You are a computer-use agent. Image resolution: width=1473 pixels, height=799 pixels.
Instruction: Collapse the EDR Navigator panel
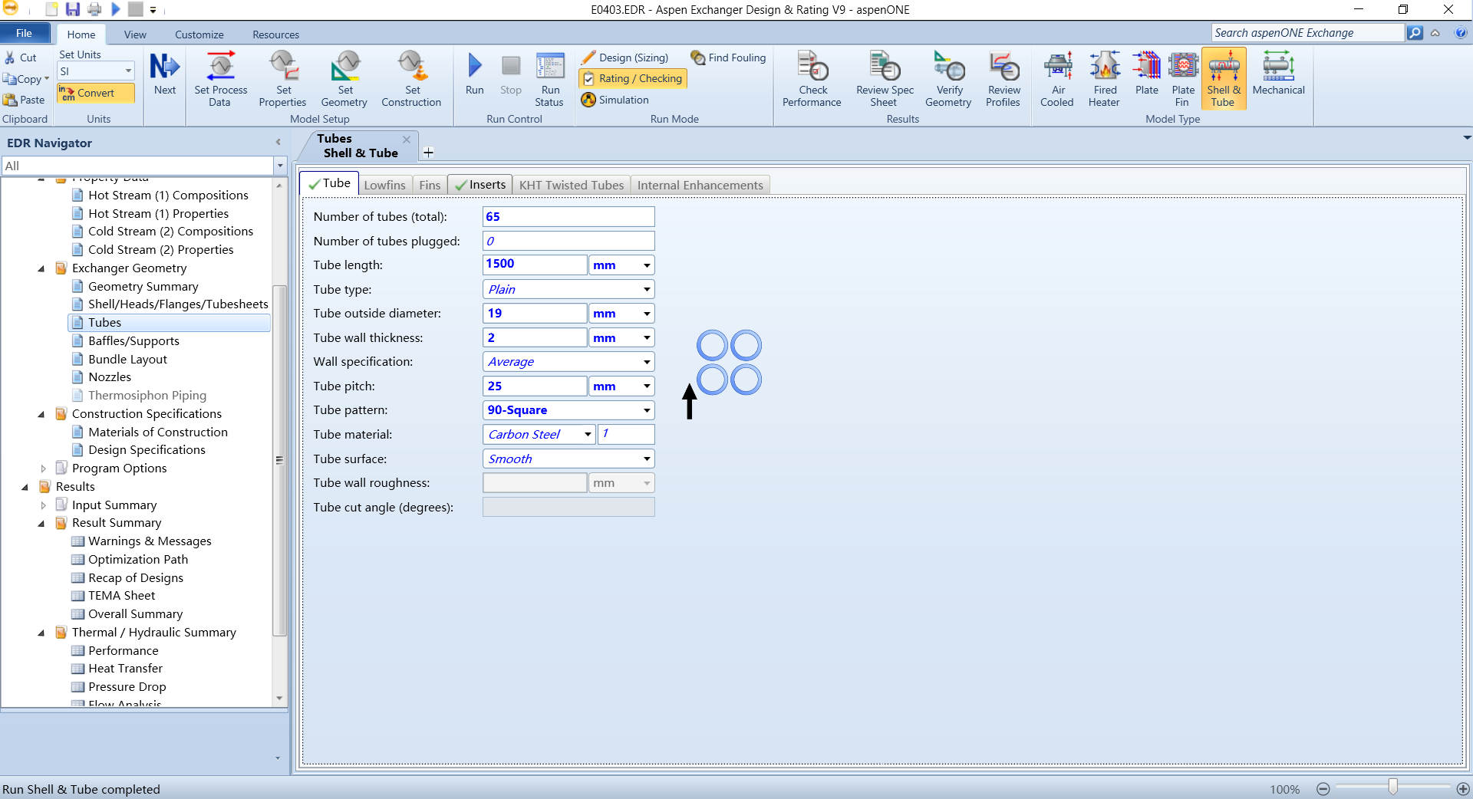[x=278, y=143]
